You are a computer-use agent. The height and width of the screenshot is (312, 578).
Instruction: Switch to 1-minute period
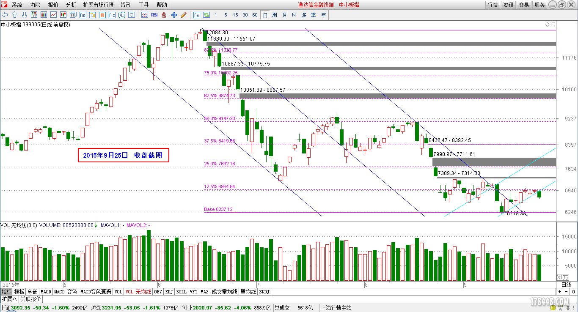216,15
